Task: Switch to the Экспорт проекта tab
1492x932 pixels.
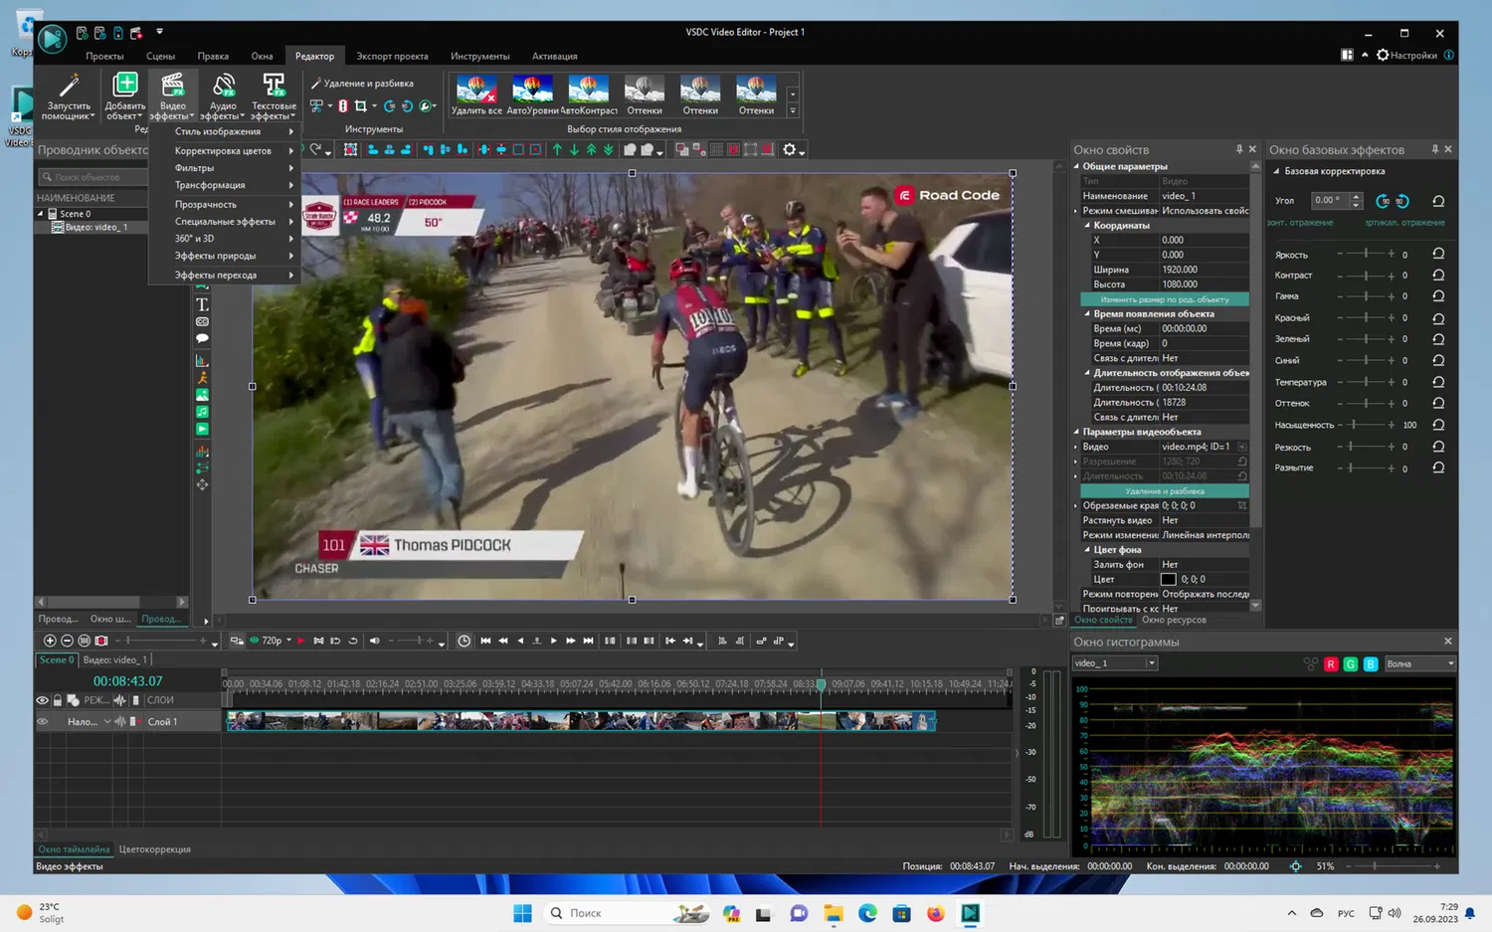Action: [x=392, y=57]
